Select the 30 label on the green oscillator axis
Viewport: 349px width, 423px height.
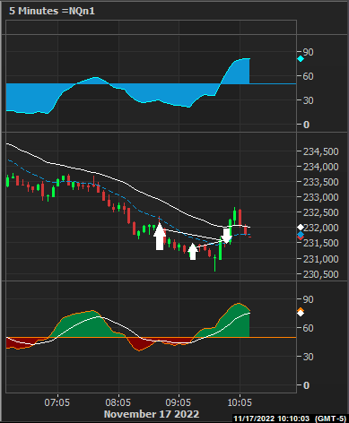coord(308,357)
